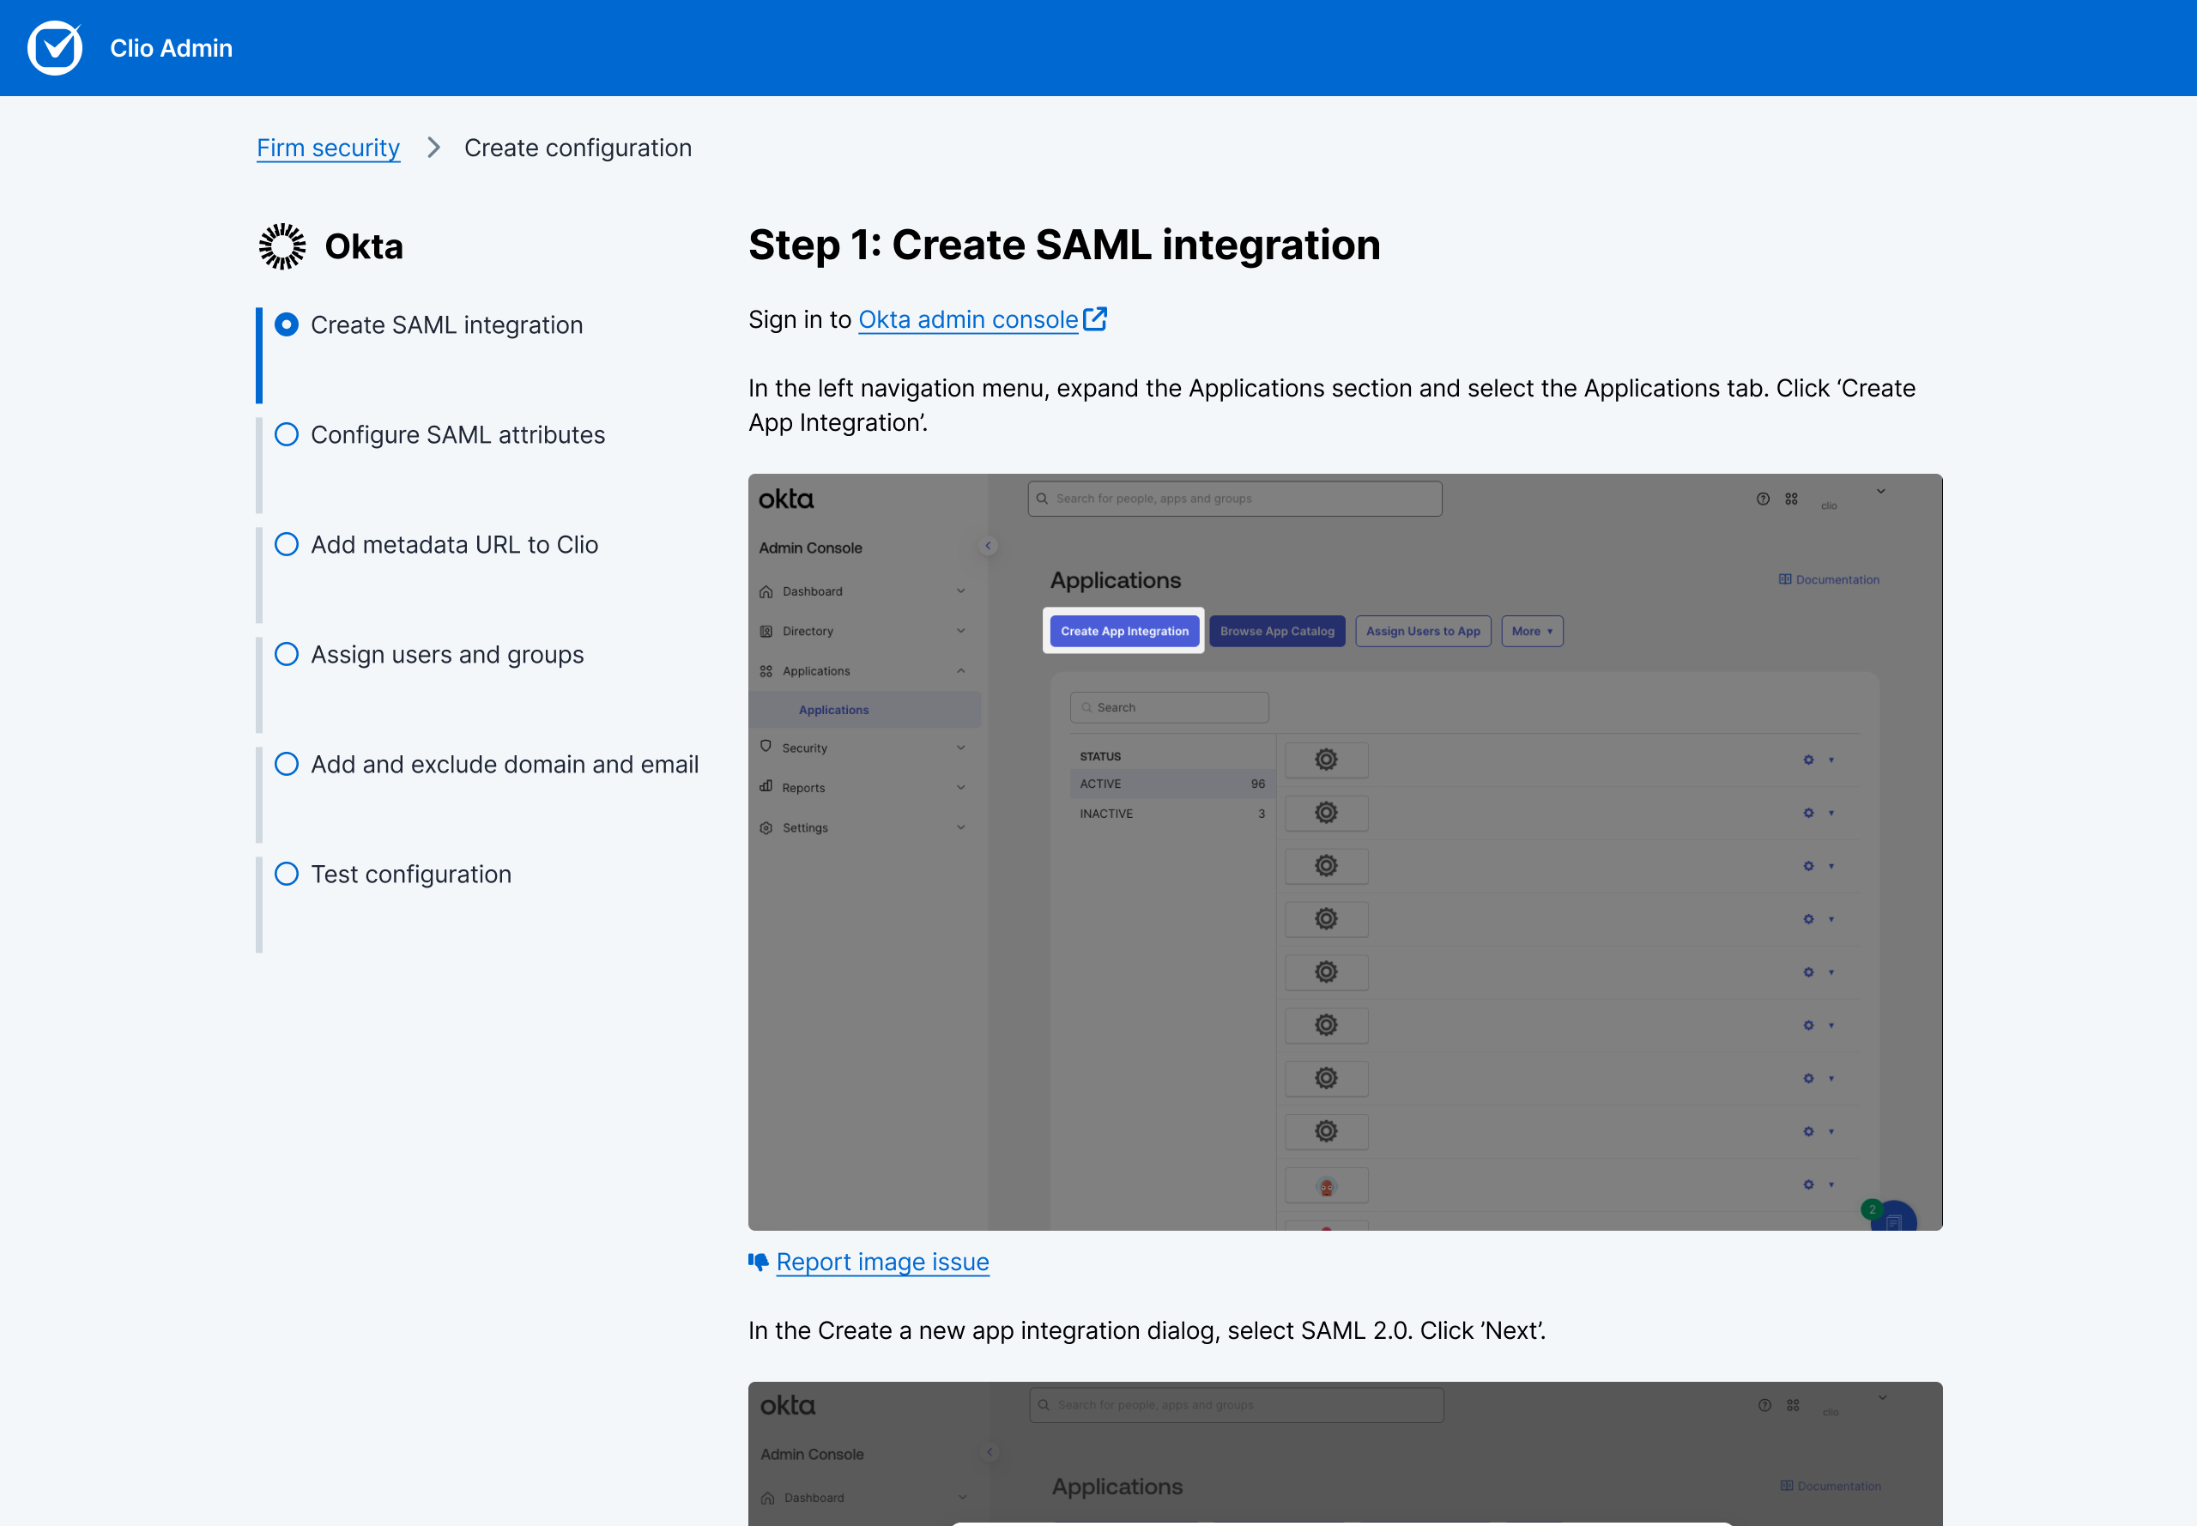
Task: Click the okta logo in the first Okta screenshot
Action: (786, 500)
